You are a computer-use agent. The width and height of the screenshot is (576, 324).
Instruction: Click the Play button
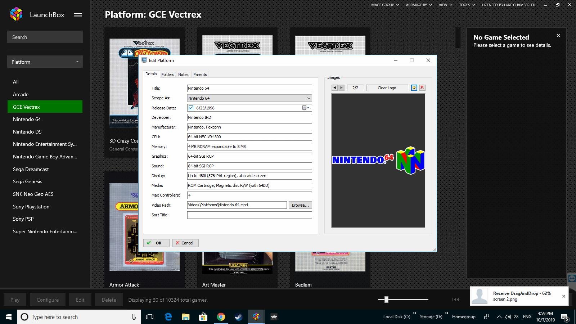tap(15, 300)
